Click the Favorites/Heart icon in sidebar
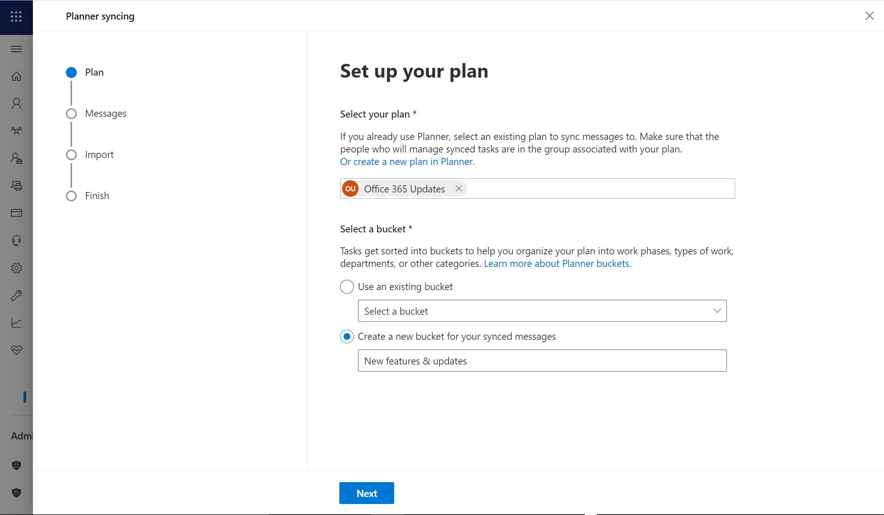This screenshot has height=515, width=884. tap(16, 350)
